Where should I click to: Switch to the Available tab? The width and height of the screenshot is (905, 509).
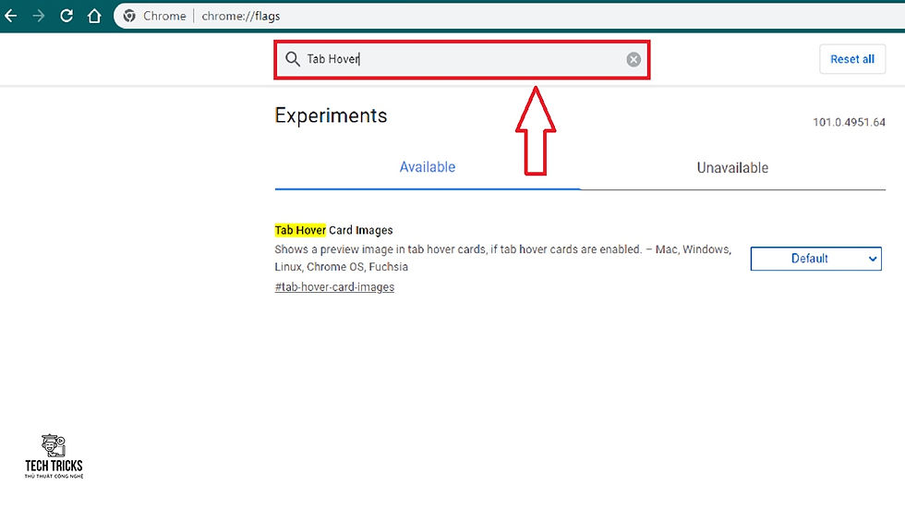[x=427, y=167]
